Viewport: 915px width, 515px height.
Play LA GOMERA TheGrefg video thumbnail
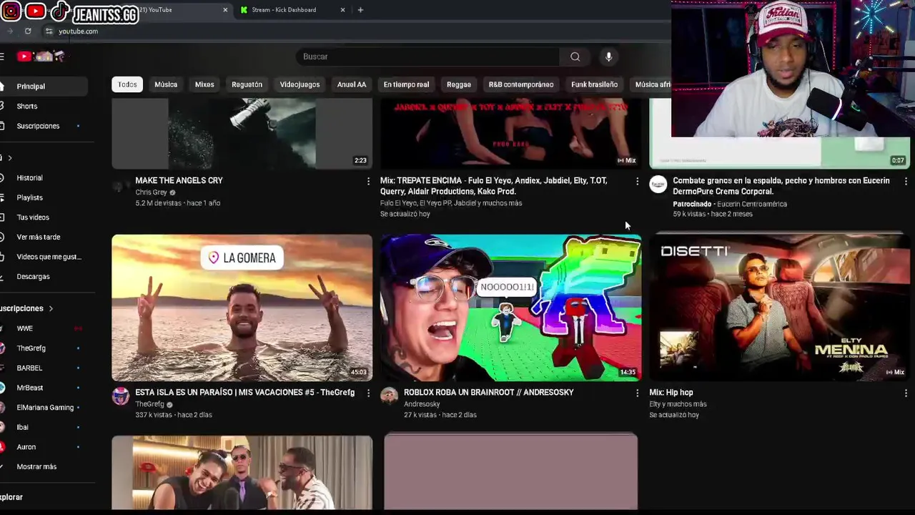[242, 308]
